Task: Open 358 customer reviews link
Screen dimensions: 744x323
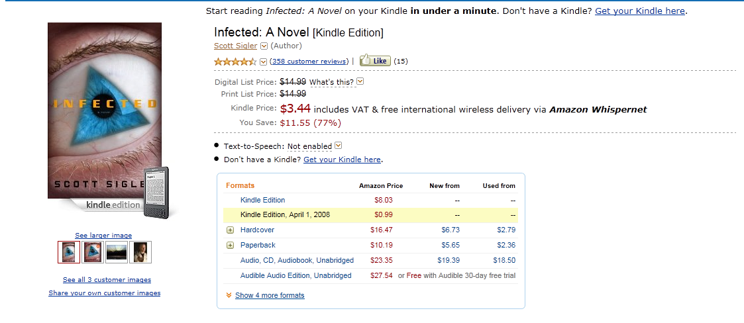Action: click(x=309, y=62)
